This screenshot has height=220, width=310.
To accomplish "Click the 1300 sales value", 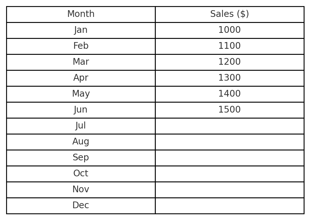I will (229, 78).
